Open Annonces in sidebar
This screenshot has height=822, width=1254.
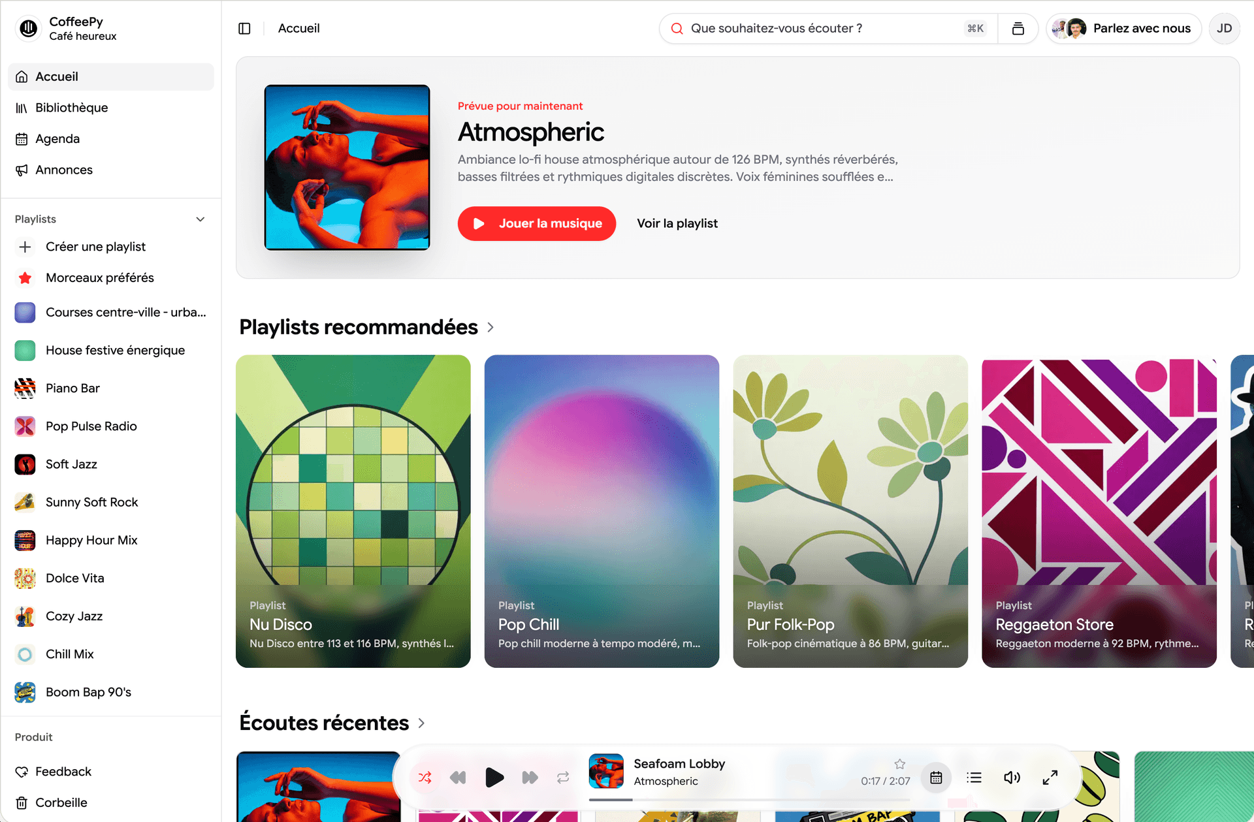coord(111,170)
